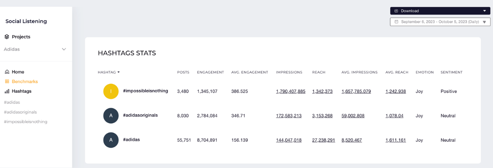Open Projects in the sidebar
The image size is (493, 168).
[21, 37]
